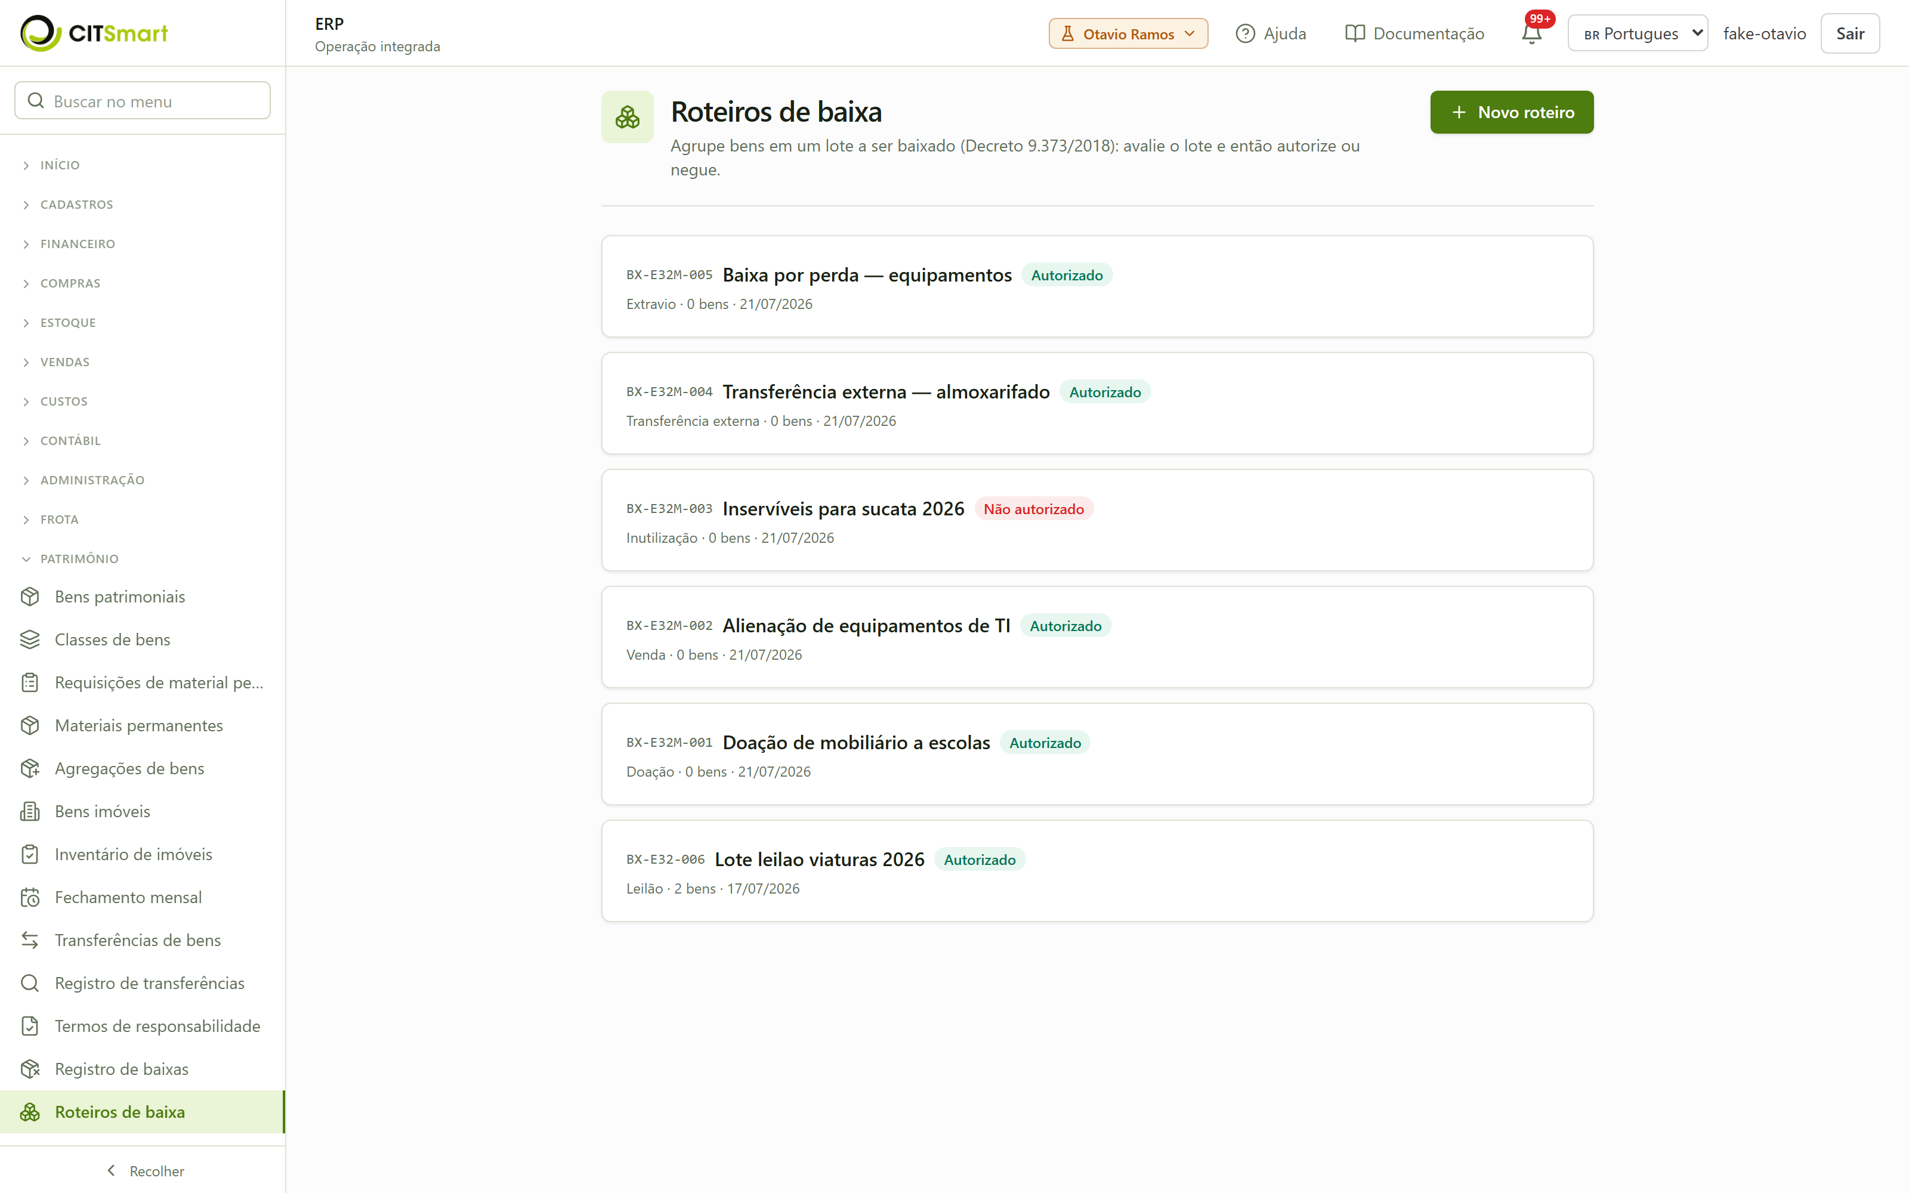
Task: Open roteiro Alienação de equipamentos de TI
Action: 1097,638
